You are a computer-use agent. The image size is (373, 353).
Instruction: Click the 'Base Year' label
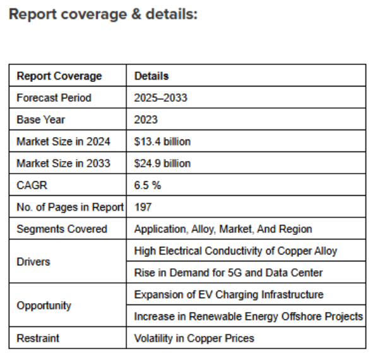coord(40,120)
